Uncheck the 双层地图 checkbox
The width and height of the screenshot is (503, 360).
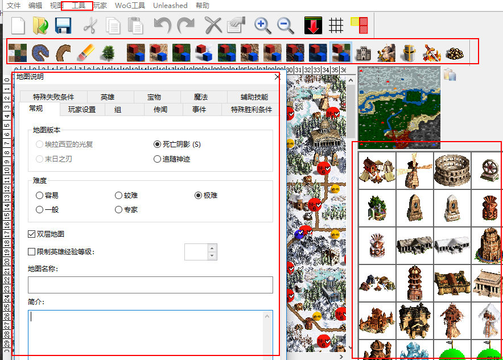pos(31,234)
